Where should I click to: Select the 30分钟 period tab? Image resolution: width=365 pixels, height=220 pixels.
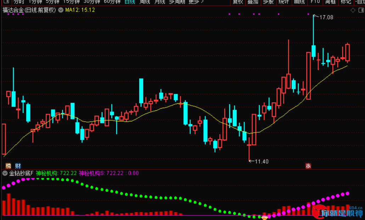click(92, 2)
